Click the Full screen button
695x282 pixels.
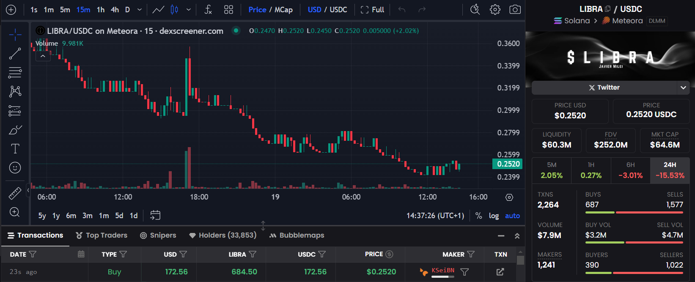372,10
